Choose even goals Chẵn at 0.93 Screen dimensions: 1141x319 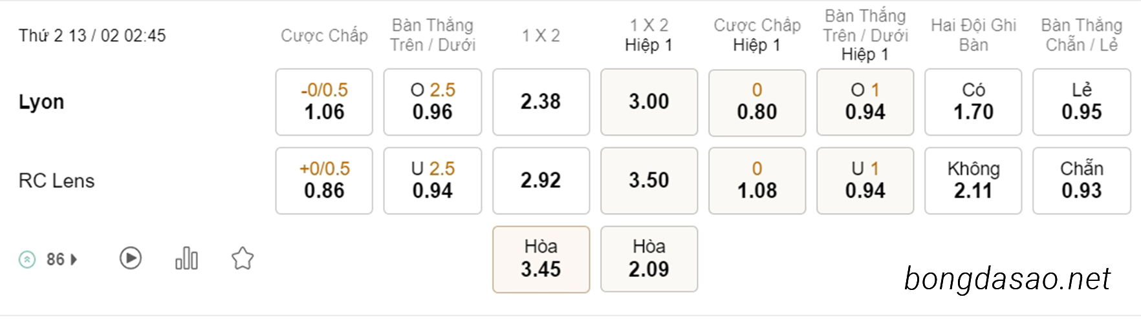point(1081,181)
